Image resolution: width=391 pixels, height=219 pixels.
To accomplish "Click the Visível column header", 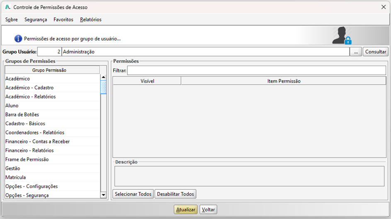I will pyautogui.click(x=147, y=81).
